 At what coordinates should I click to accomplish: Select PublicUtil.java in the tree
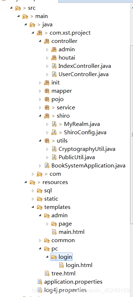click(77, 157)
